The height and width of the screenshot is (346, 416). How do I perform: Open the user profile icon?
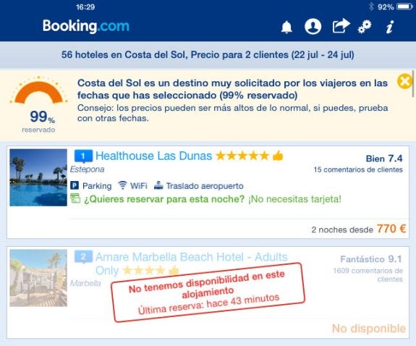313,27
